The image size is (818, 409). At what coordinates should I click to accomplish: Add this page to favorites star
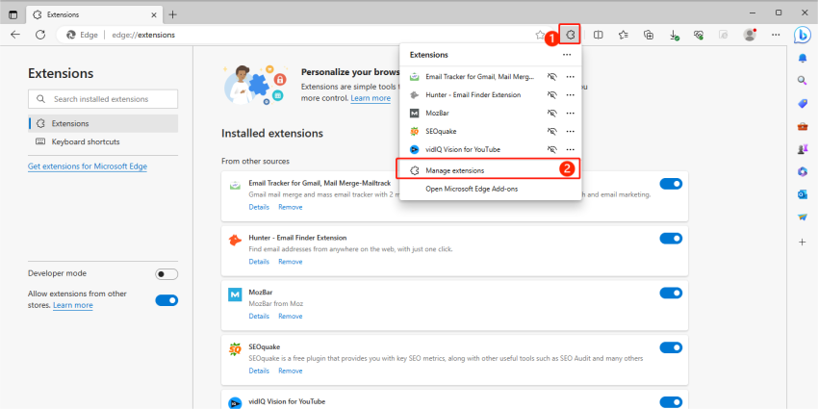540,35
